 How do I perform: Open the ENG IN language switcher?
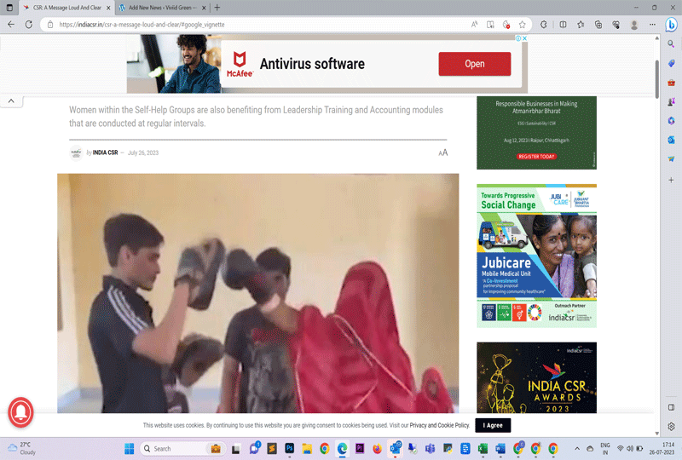[x=605, y=449]
